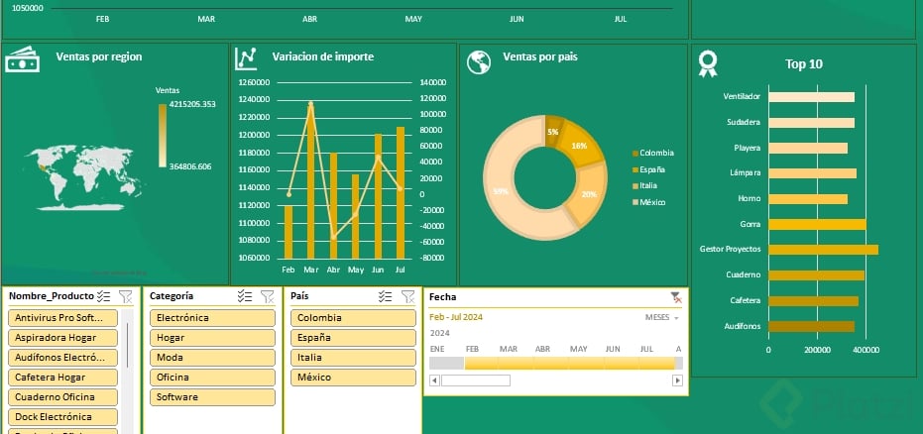Click the world map in Ventas por region
Screen dimensions: 923x434
[x=85, y=178]
